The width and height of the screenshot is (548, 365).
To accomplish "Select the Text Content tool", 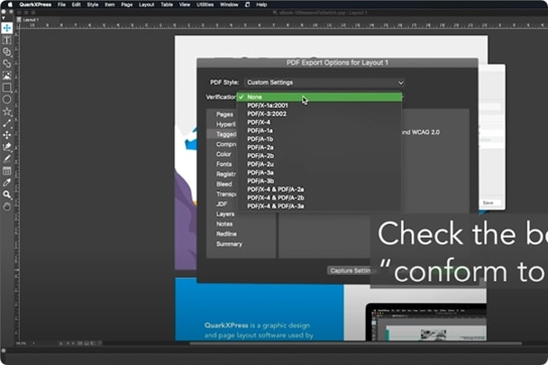I will tap(6, 40).
